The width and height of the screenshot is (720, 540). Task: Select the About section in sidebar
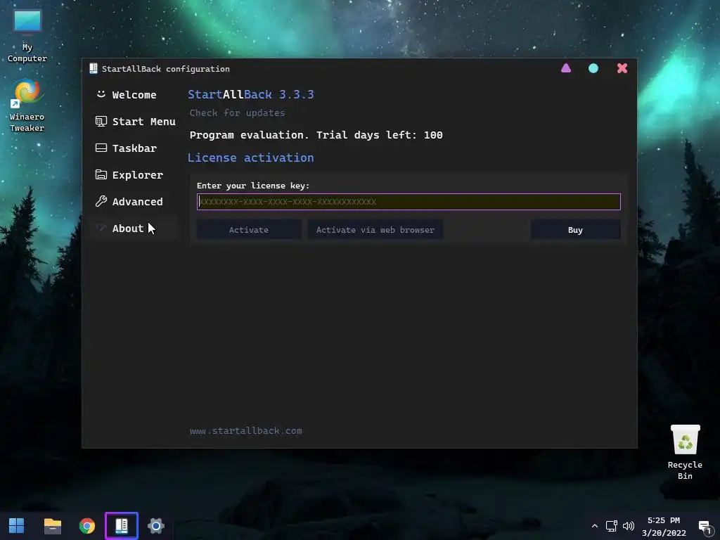tap(134, 229)
